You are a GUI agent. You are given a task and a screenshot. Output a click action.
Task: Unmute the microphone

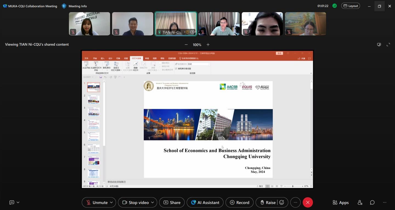click(97, 203)
